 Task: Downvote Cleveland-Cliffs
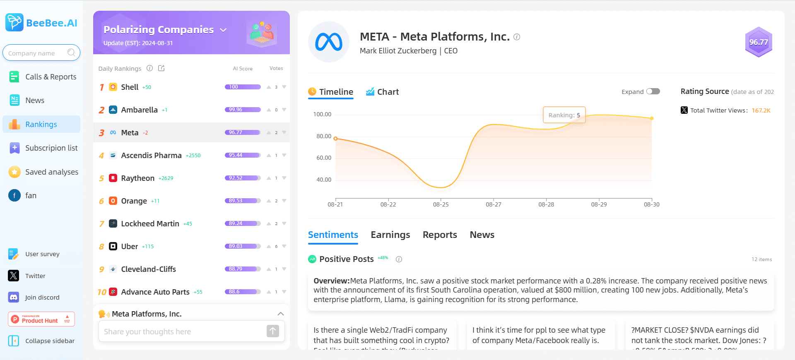(x=284, y=269)
